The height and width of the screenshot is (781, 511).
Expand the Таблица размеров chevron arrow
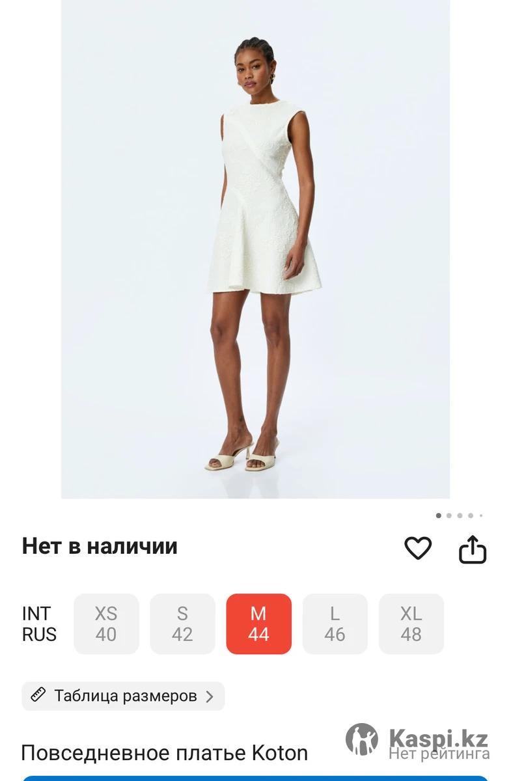209,696
